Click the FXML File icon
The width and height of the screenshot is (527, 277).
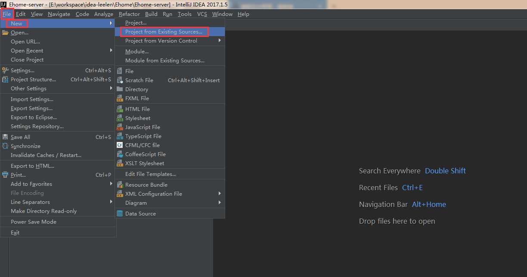[x=120, y=98]
